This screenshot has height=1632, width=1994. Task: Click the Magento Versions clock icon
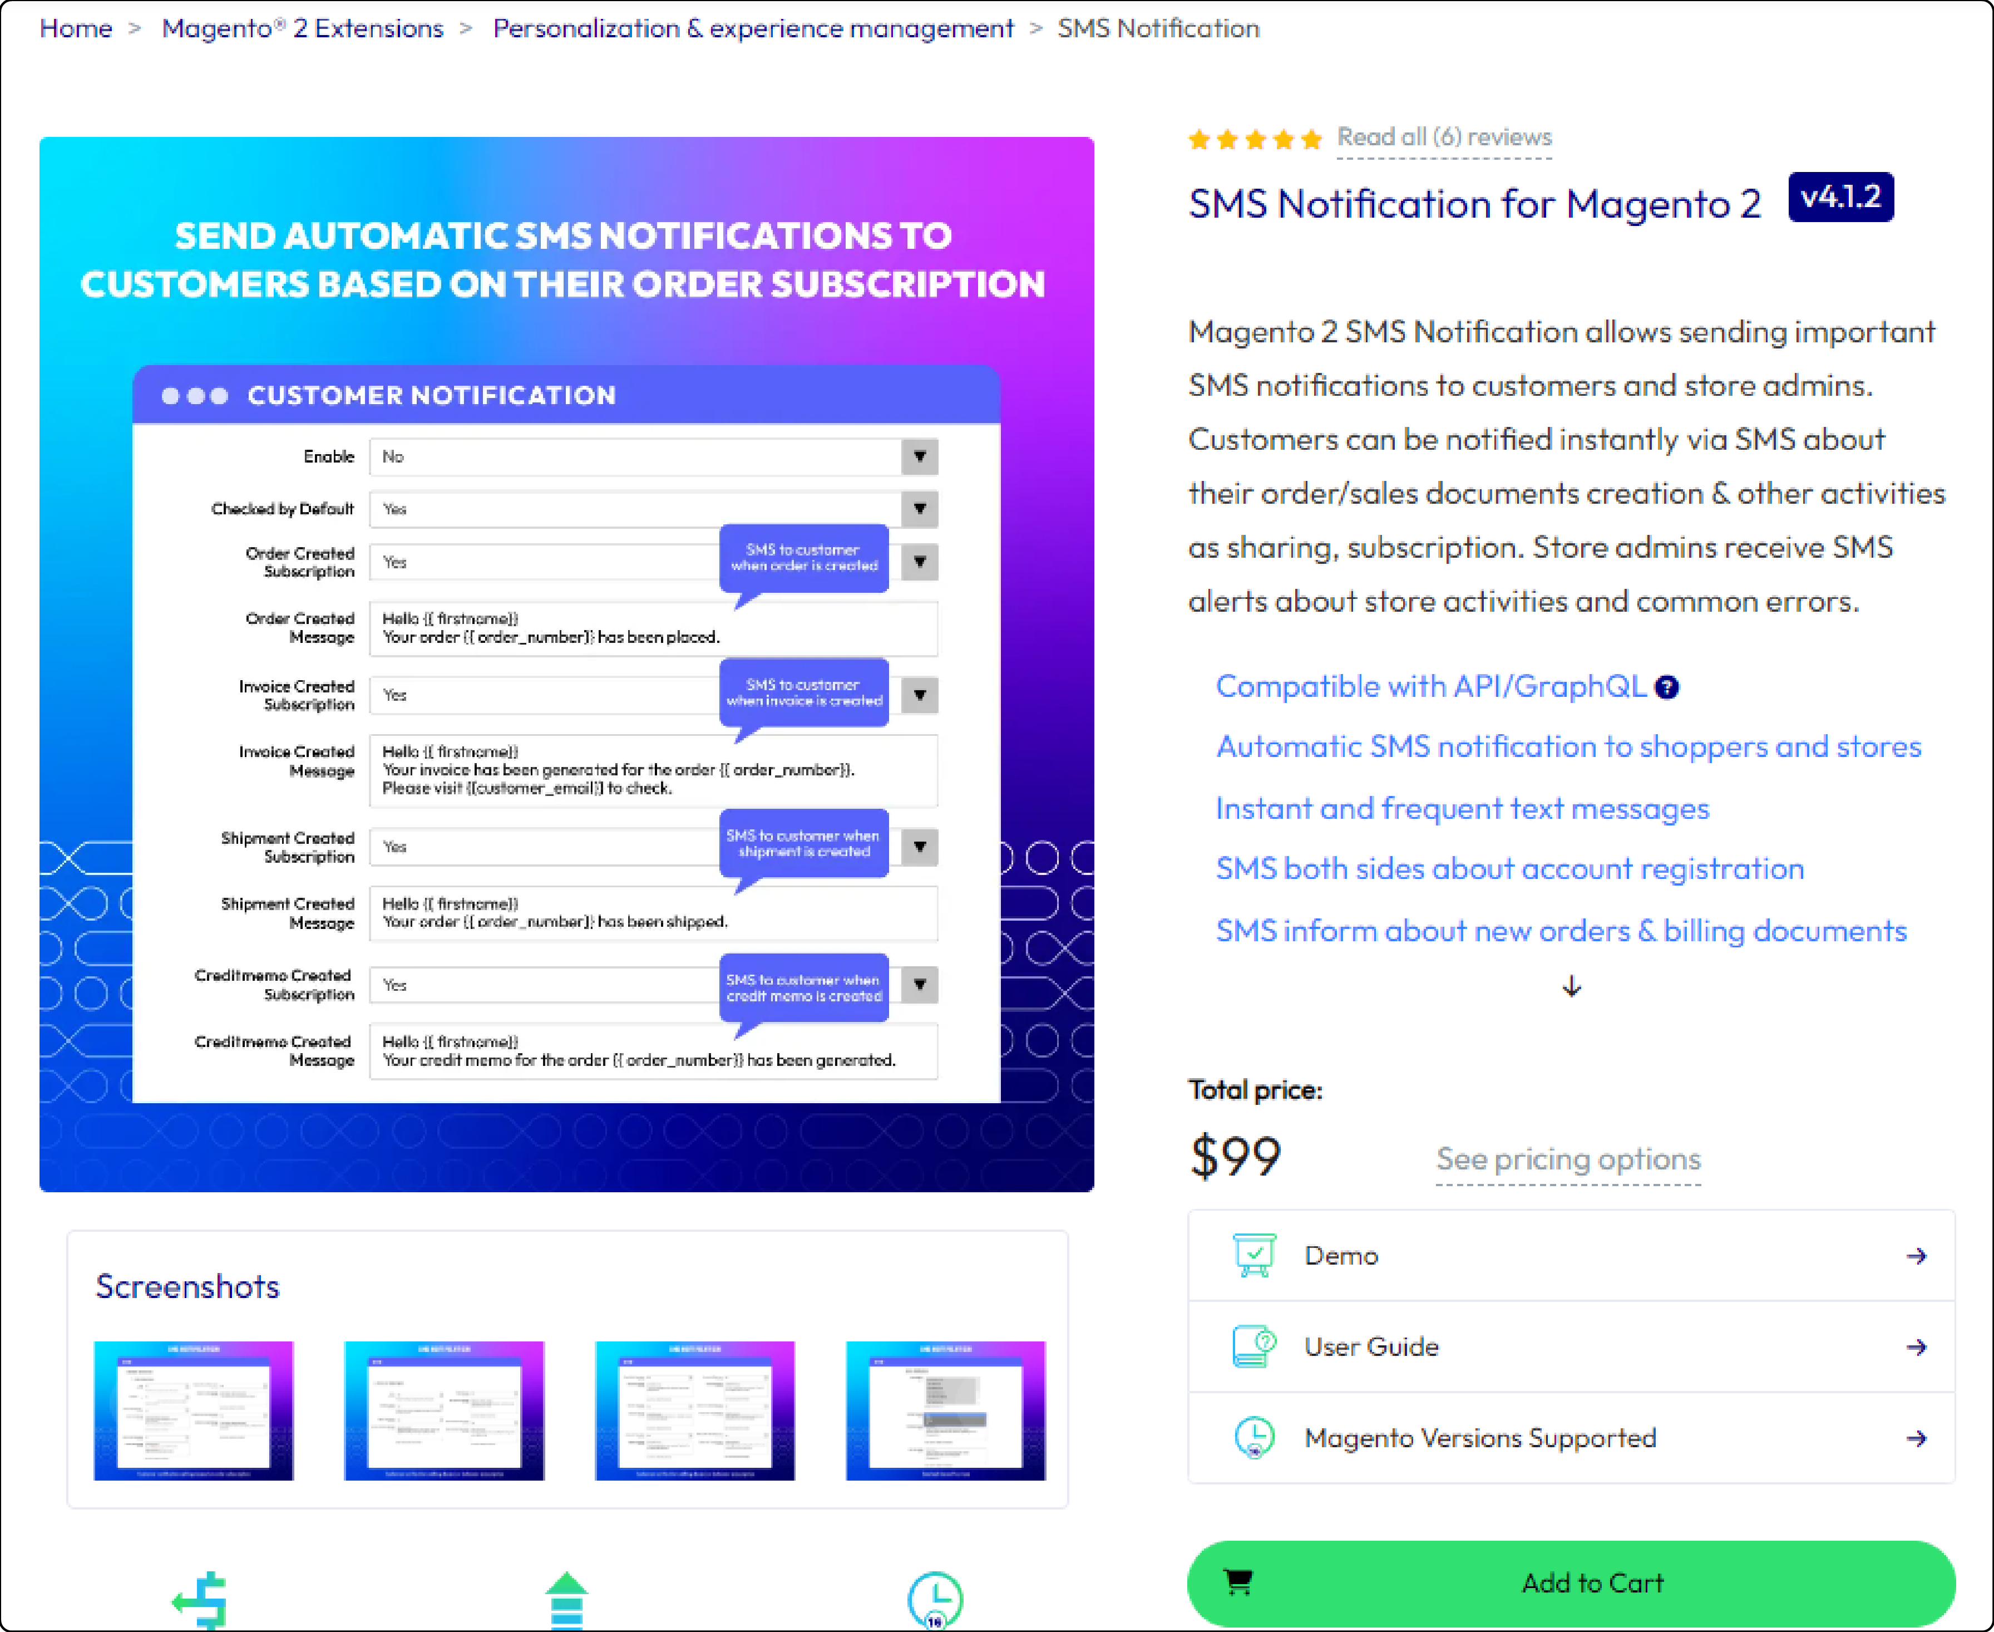(x=1253, y=1437)
